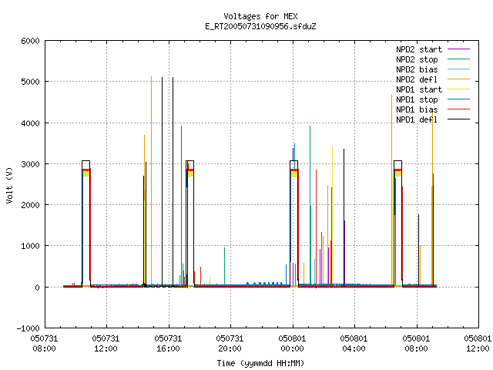The height and width of the screenshot is (370, 493).
Task: Click the '050801 12:00' x-axis tick label
Action: pos(478,344)
